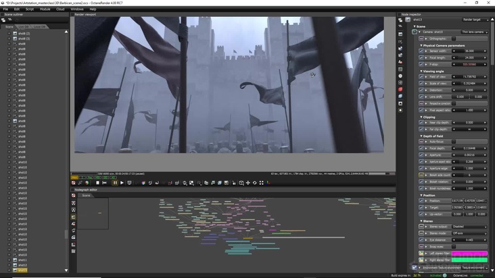Toggle the Swap eyes checkbox
Image resolution: width=495 pixels, height=278 pixels.
(x=454, y=246)
